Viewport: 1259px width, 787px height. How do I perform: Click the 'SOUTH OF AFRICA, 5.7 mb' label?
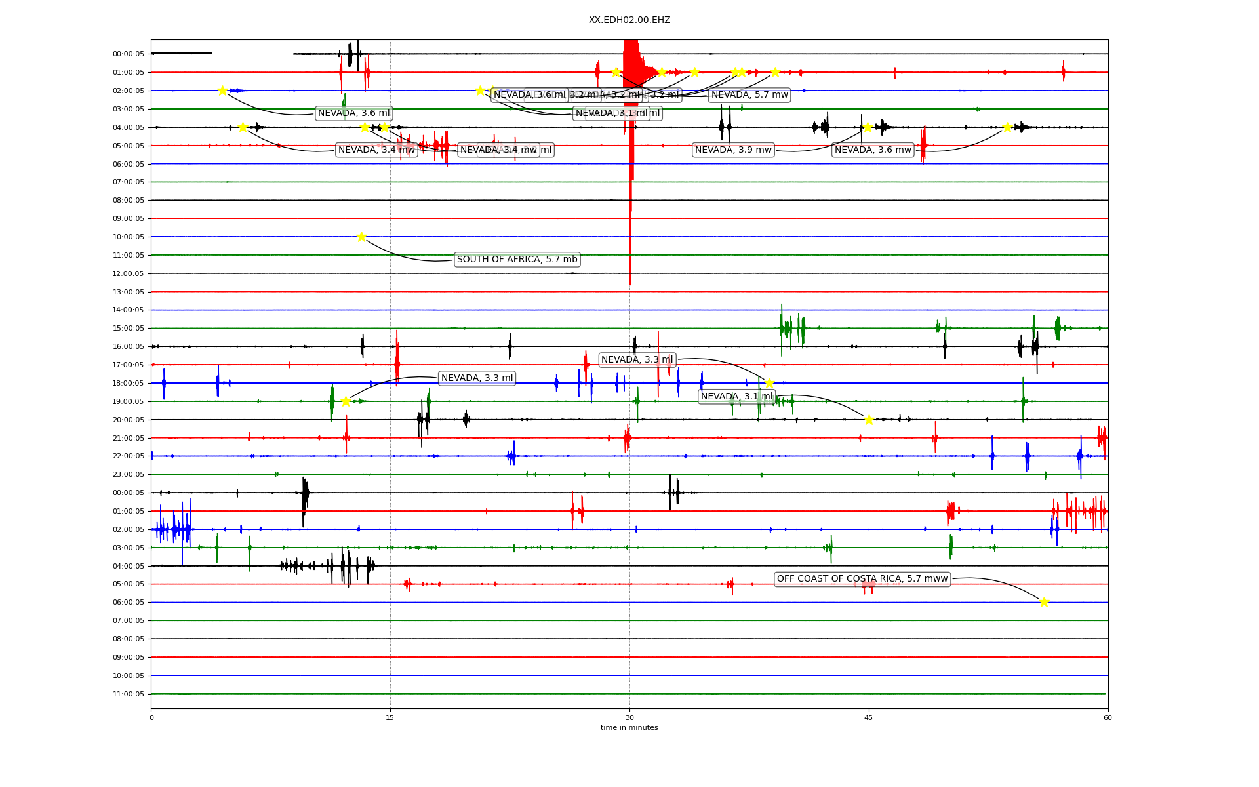[x=517, y=260]
